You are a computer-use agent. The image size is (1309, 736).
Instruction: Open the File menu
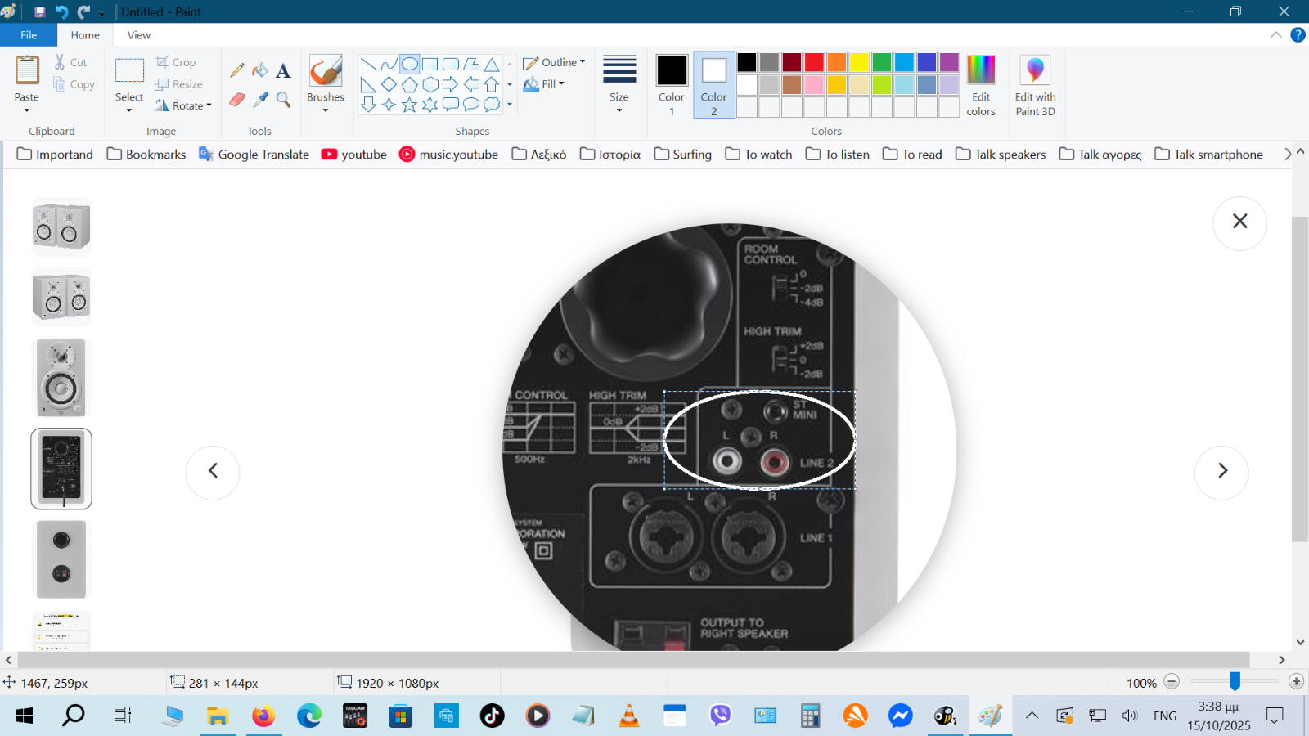[x=29, y=35]
